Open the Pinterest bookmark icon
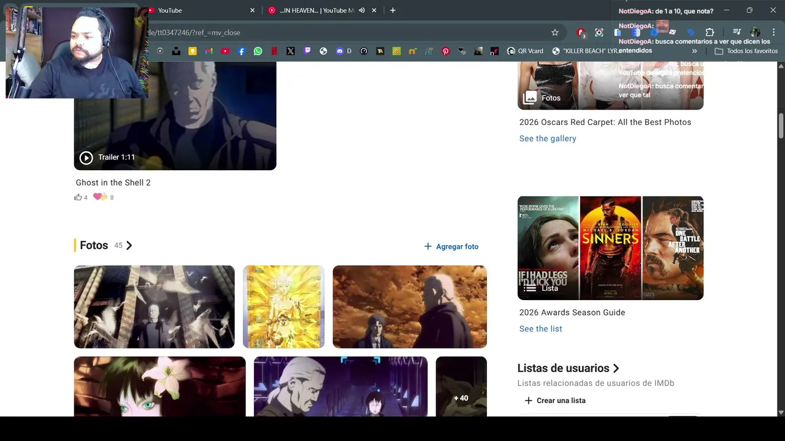Screen dimensions: 785x441 [445, 51]
